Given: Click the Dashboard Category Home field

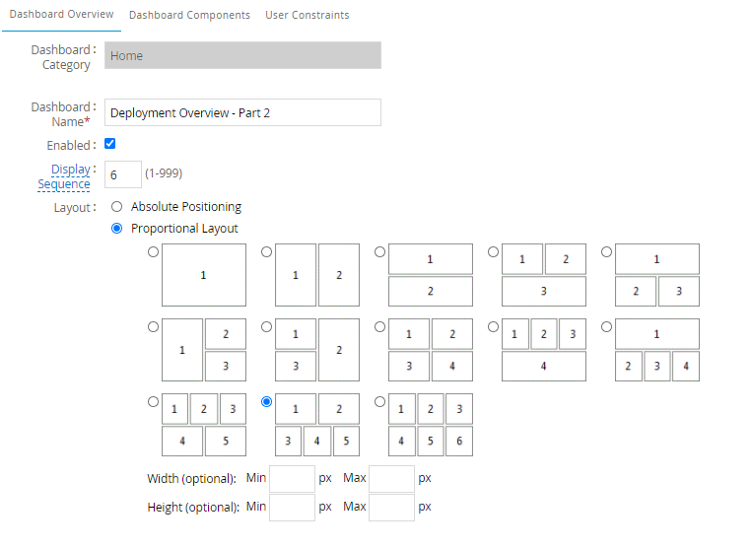Looking at the screenshot, I should pos(242,55).
